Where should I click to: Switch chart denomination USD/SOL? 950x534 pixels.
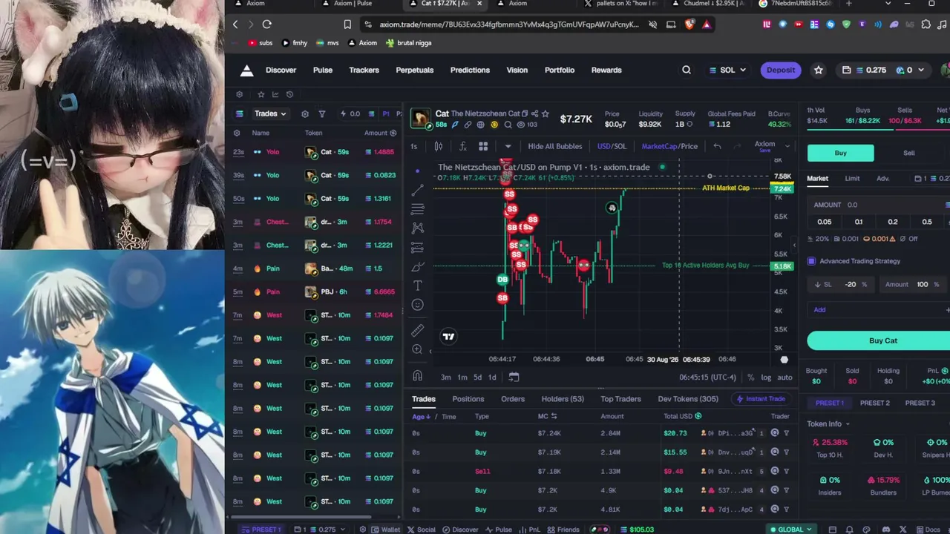coord(612,146)
